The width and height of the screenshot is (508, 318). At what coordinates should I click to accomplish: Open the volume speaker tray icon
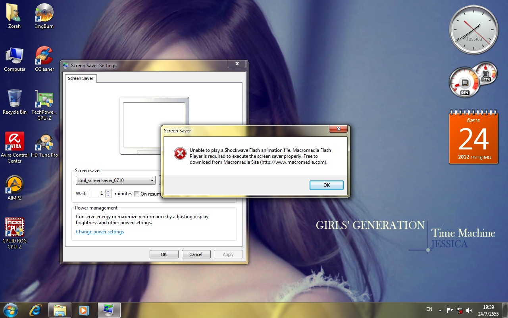pos(469,310)
